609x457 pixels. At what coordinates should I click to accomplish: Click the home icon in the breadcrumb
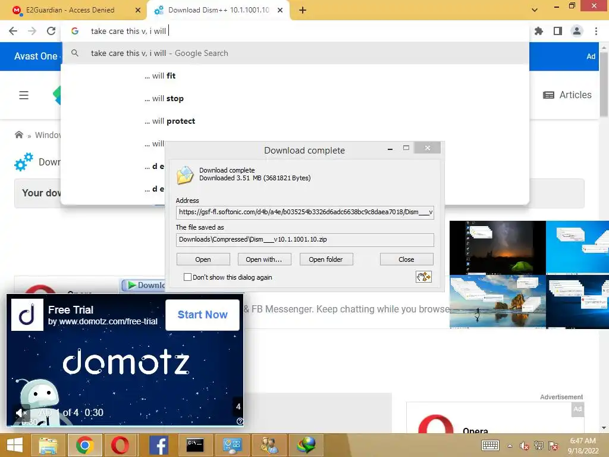coord(18,135)
